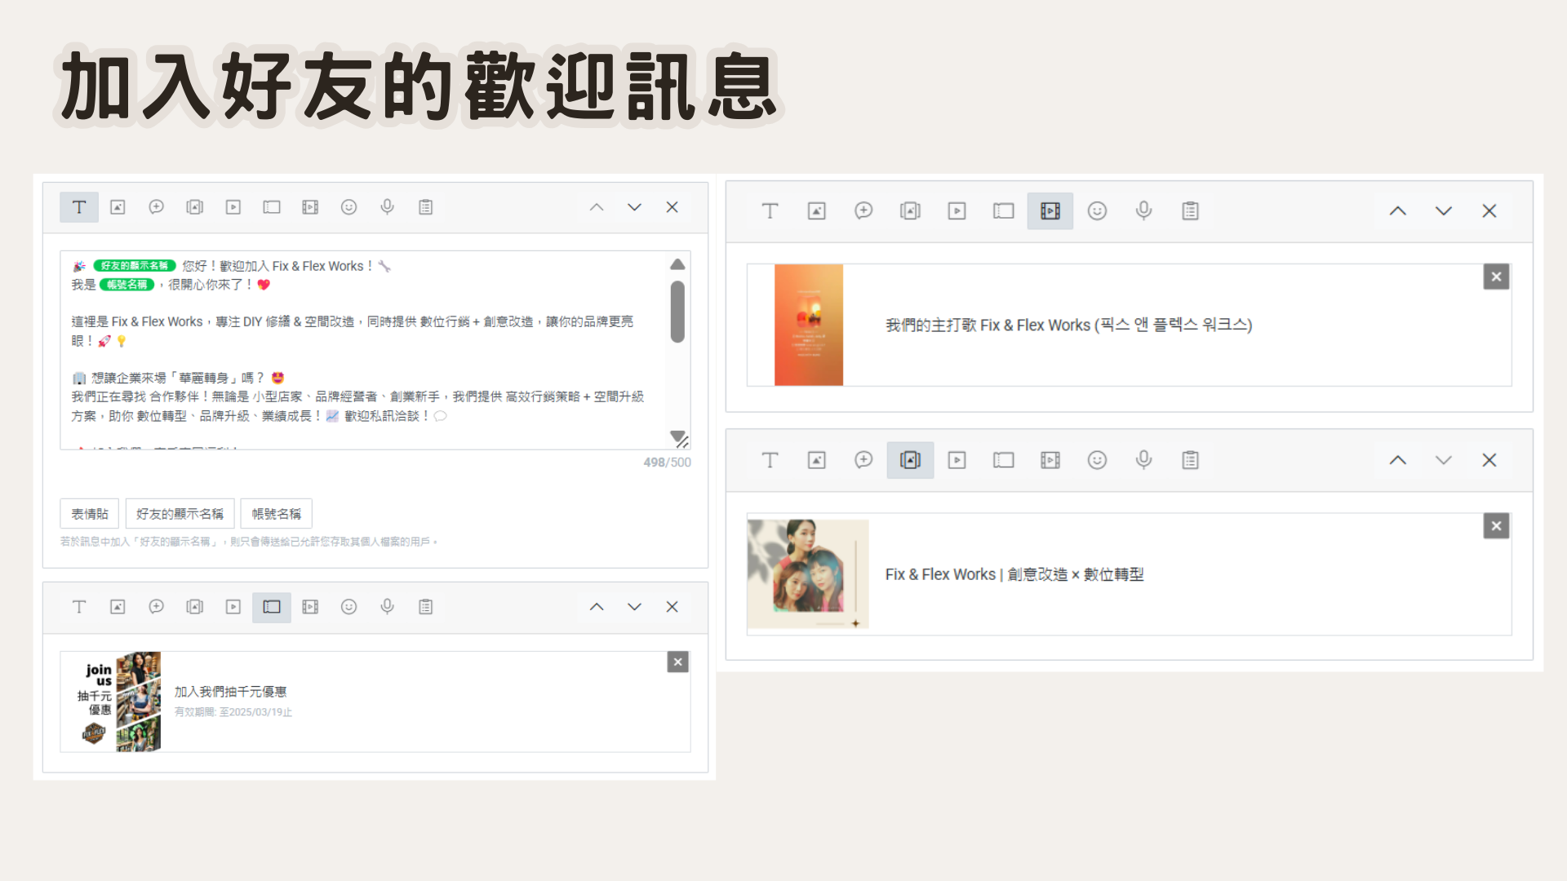Insert 表情貼 emoticon into the message
Viewport: 1567px width, 881px height.
(89, 514)
